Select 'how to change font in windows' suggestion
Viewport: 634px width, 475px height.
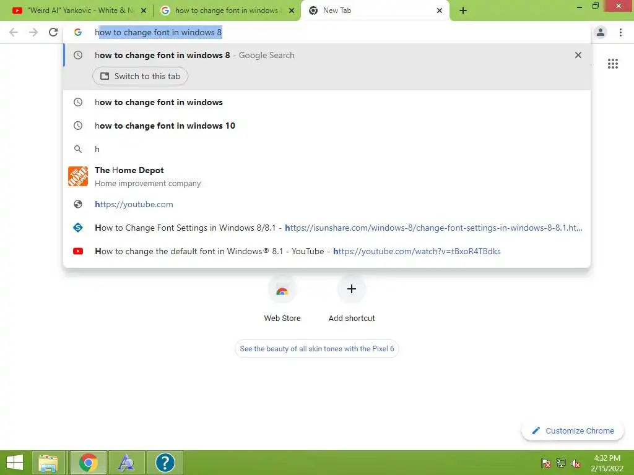(x=327, y=102)
